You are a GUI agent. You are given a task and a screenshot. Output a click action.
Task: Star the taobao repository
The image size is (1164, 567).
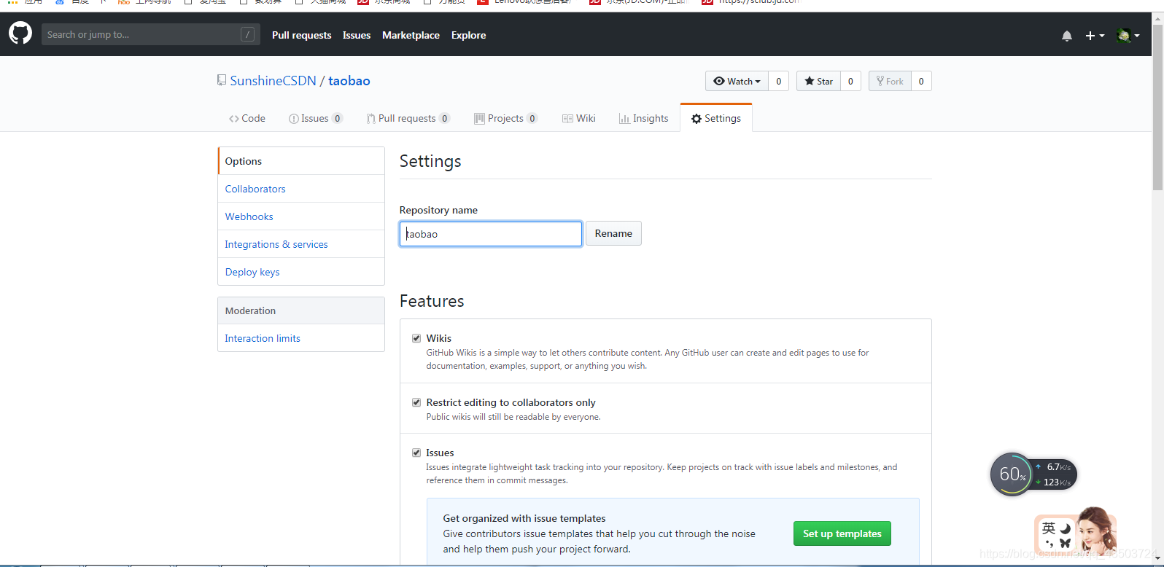tap(818, 81)
